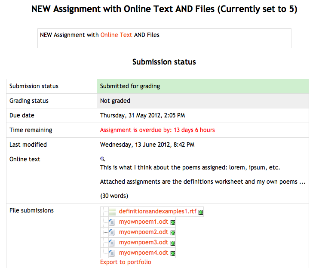The width and height of the screenshot is (325, 268).
Task: Click the RTF file icon for definitionsandexamples1
Action: click(x=112, y=212)
